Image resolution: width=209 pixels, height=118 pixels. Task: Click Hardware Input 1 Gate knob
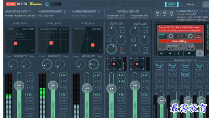coord(26,64)
